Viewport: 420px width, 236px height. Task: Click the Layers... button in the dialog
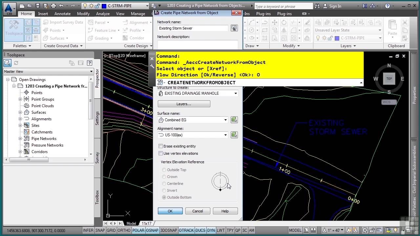pos(184,104)
